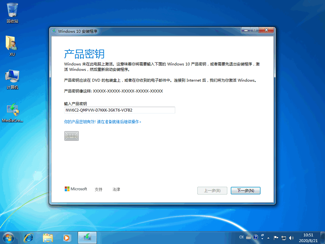325x244 pixels.
Task: Open Windows Media Player from the taskbar
Action: 67,237
